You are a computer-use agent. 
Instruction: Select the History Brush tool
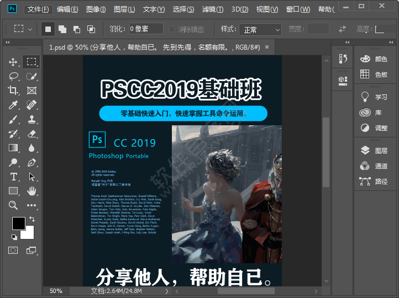click(13, 134)
